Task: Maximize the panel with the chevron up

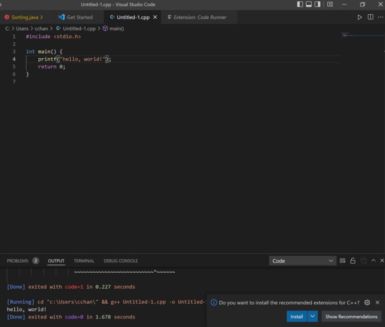Action: 373,260
